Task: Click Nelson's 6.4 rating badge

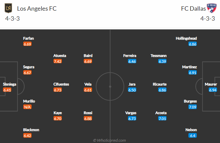Action: (x=192, y=136)
